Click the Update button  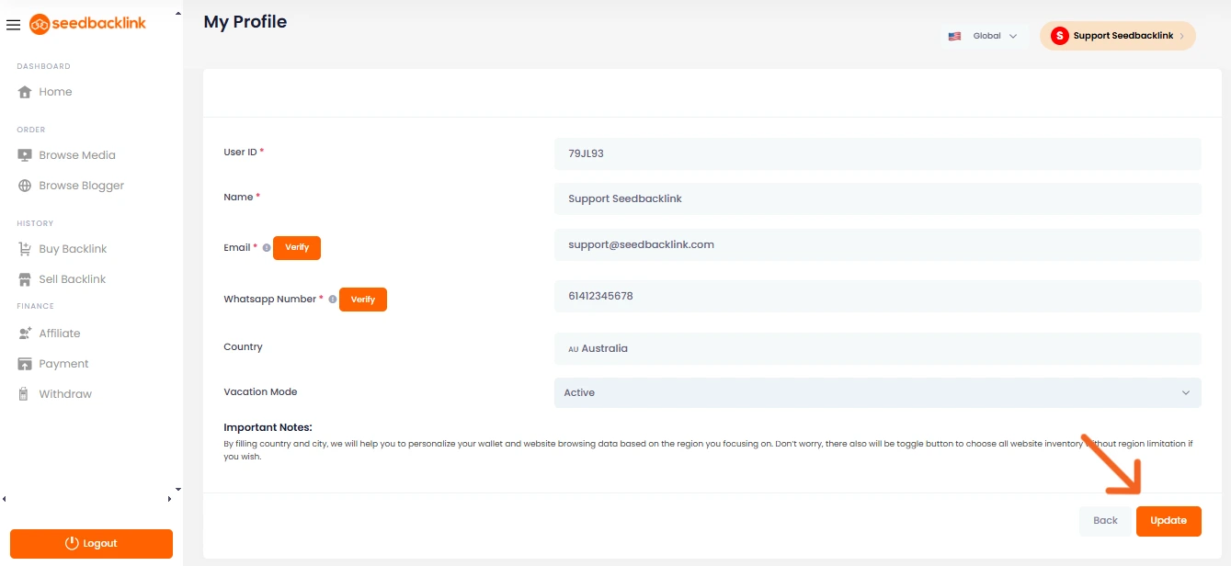(x=1168, y=521)
